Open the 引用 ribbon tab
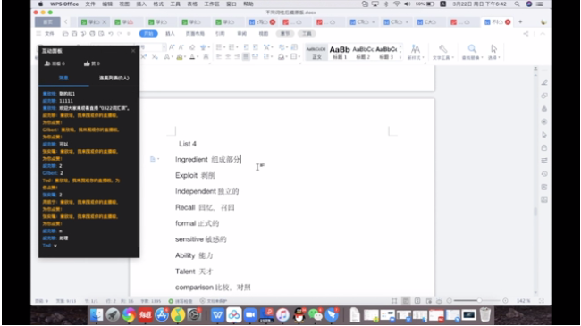This screenshot has height=326, width=581. (x=220, y=34)
